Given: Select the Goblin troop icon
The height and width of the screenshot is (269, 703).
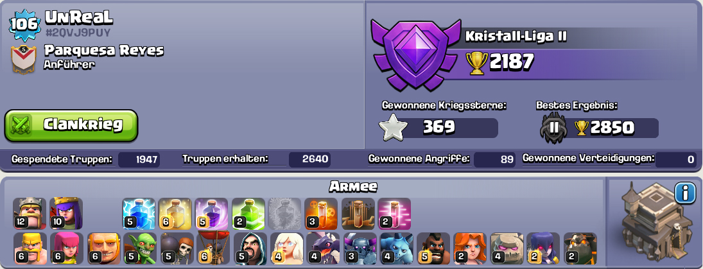Looking at the screenshot, I should (x=141, y=248).
